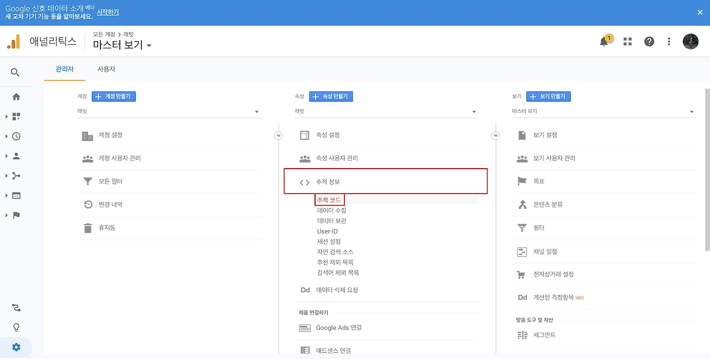Viewport: 710px width, 359px height.
Task: Expand Behavior sidebar arrow
Action: [x=6, y=195]
